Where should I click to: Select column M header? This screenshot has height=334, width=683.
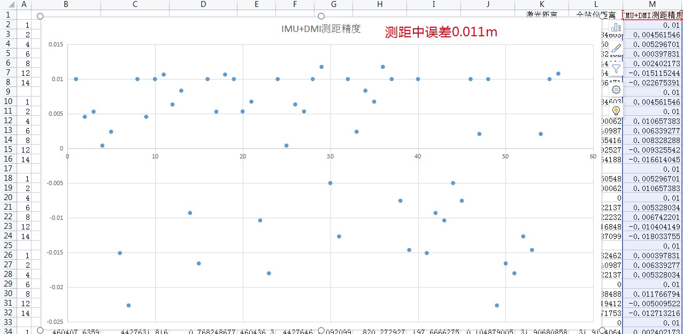(652, 4)
